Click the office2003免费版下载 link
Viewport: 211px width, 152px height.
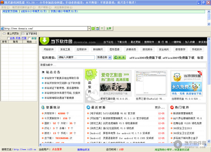pos(145,58)
